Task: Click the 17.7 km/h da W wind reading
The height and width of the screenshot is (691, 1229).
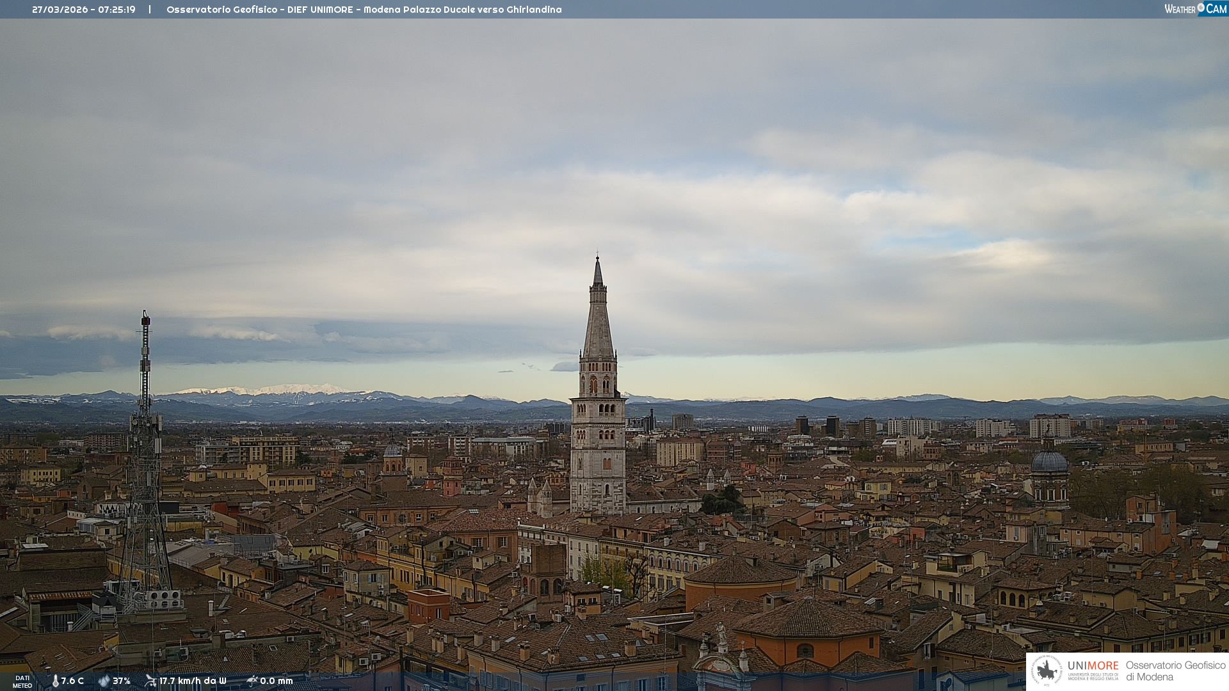Action: click(193, 681)
